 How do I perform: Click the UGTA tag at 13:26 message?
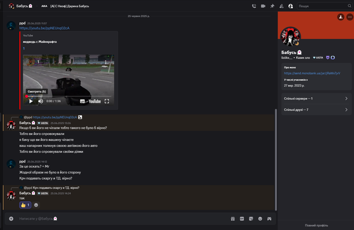43,123
